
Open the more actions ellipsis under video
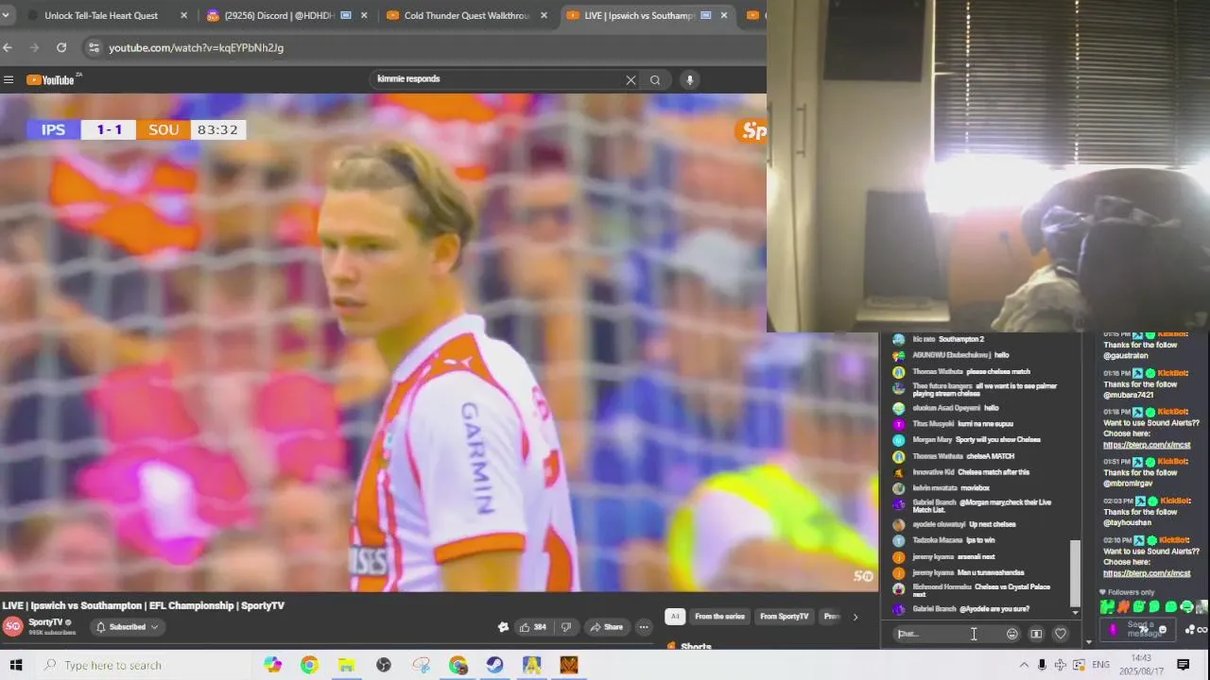click(x=644, y=627)
